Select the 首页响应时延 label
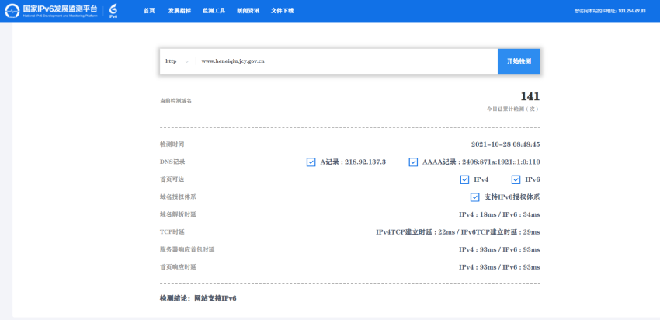 [178, 267]
